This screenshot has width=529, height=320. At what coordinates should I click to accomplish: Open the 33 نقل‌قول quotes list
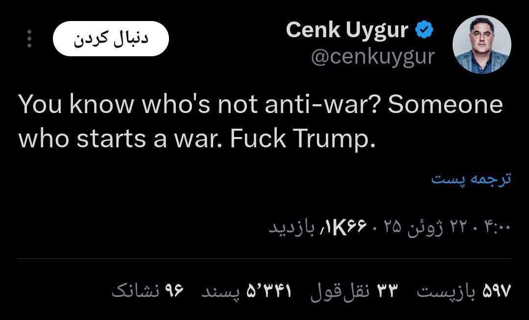(355, 292)
